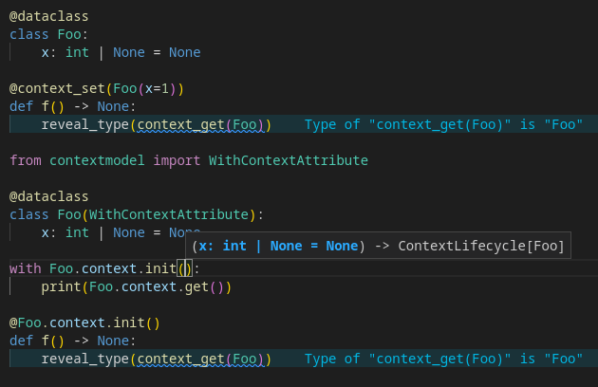
Task: Click ContextLifecycle[Foo] return type in the tooltip
Action: coord(481,247)
